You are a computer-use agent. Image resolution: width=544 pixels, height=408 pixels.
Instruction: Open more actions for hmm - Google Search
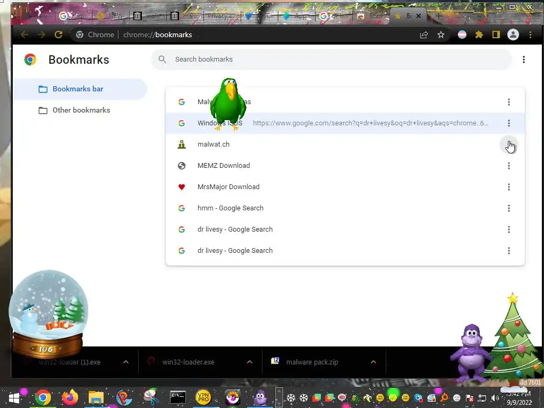(x=508, y=208)
